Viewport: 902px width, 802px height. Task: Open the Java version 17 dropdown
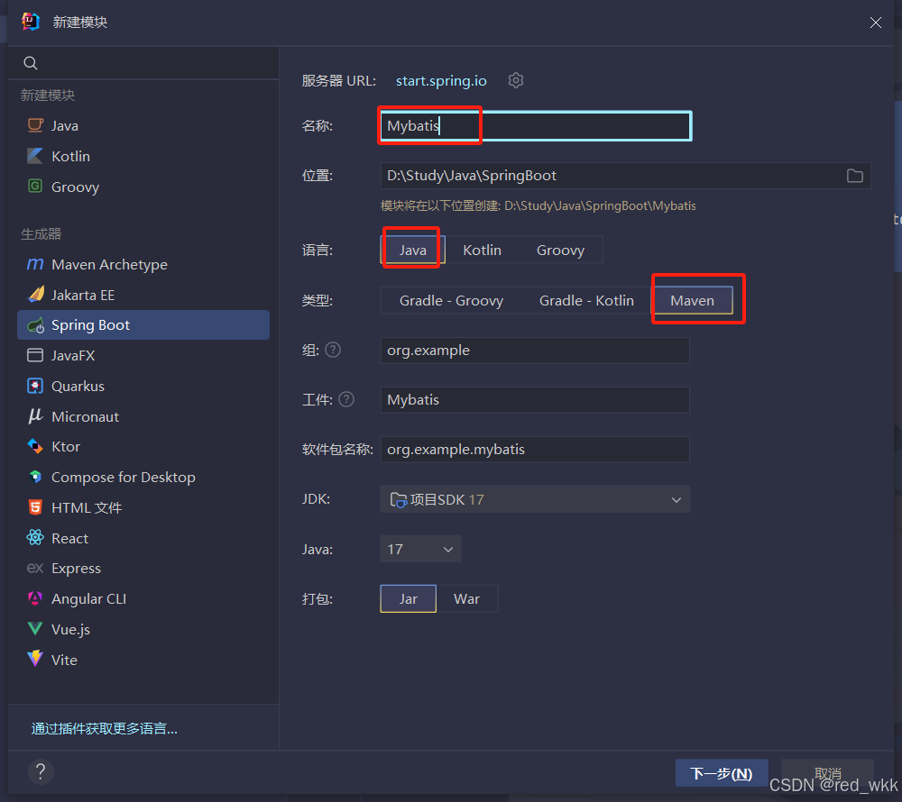coord(420,549)
